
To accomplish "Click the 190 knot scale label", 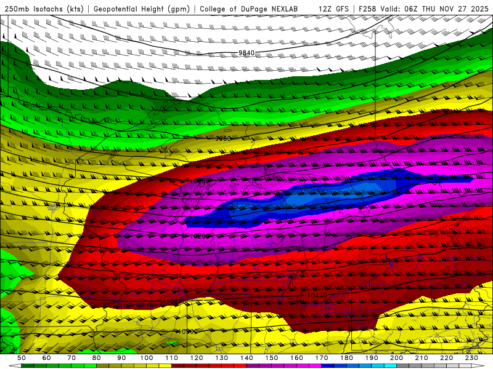I will pyautogui.click(x=372, y=358).
